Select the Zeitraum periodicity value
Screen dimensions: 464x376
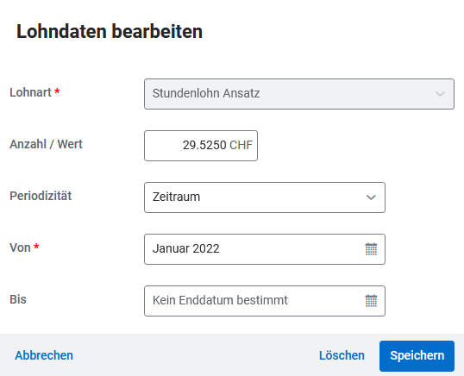[x=265, y=197]
